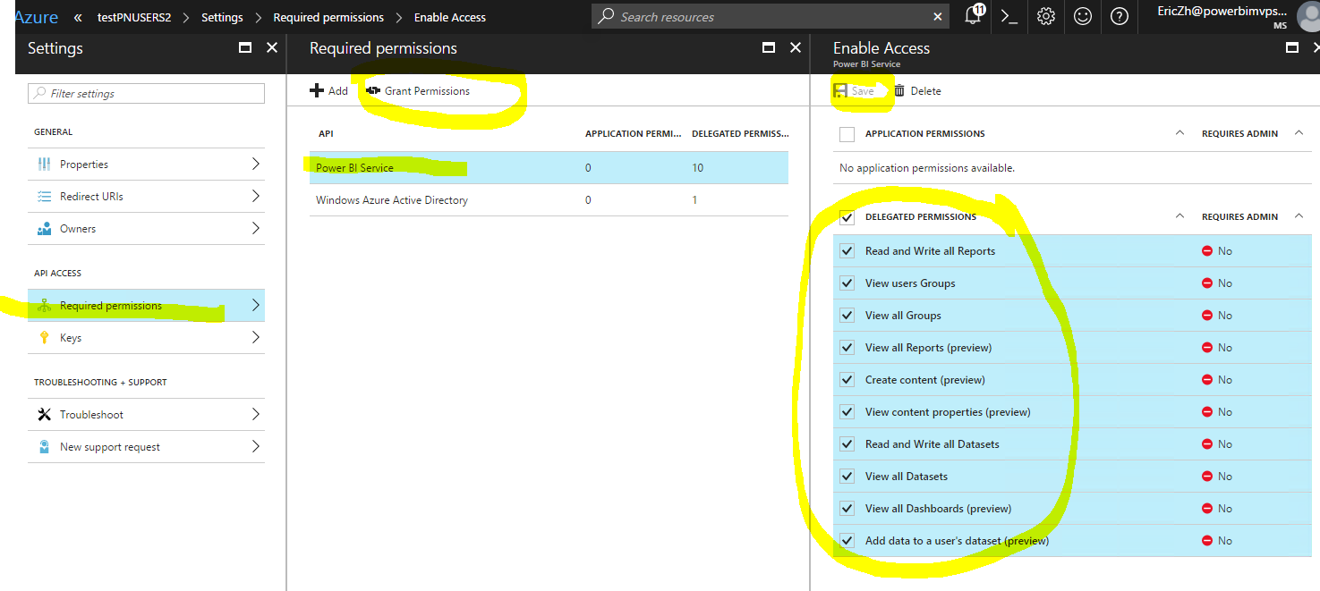The width and height of the screenshot is (1320, 591).
Task: Click the Owners people icon
Action: point(45,228)
